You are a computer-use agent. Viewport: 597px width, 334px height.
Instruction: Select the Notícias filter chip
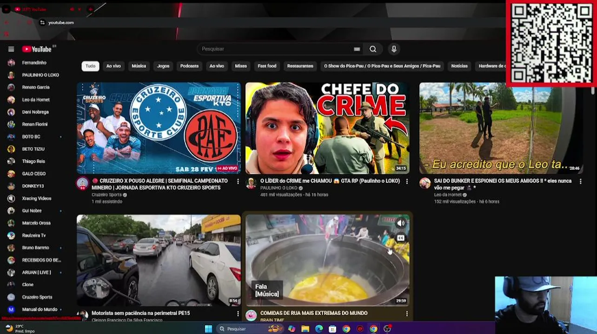pyautogui.click(x=459, y=66)
